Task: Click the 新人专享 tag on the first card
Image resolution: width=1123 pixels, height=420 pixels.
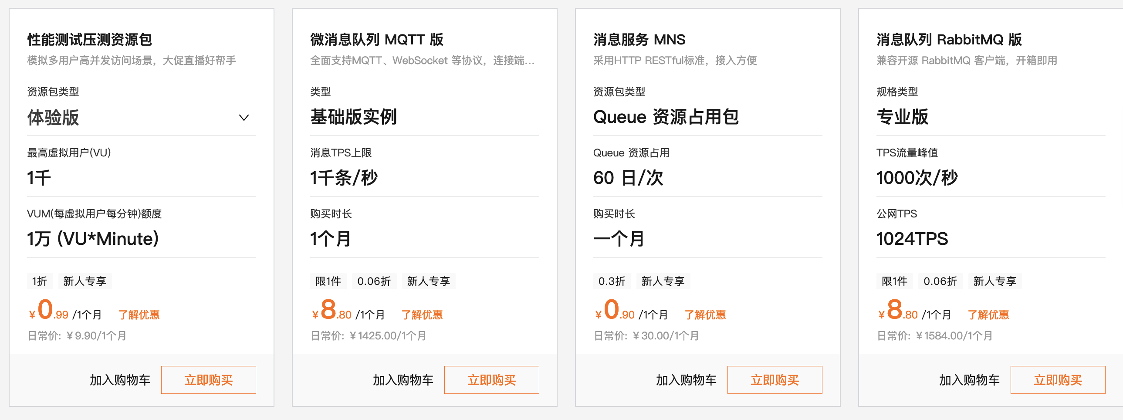Action: coord(85,281)
